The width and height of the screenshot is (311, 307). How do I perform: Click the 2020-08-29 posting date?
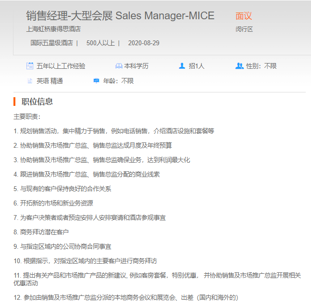click(x=144, y=43)
